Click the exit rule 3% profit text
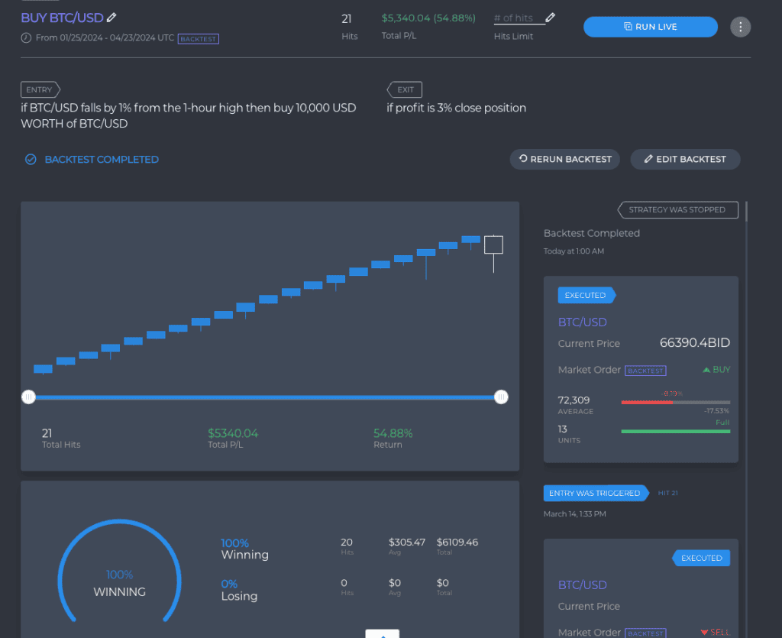 coord(457,108)
